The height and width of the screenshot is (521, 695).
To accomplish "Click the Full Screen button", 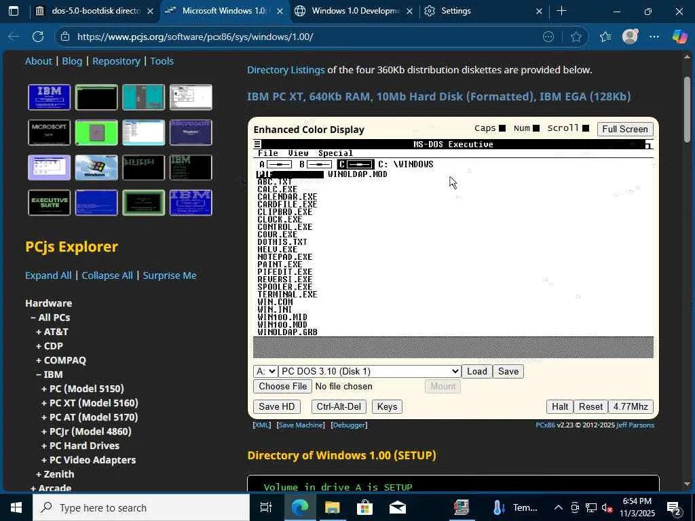I will click(625, 129).
